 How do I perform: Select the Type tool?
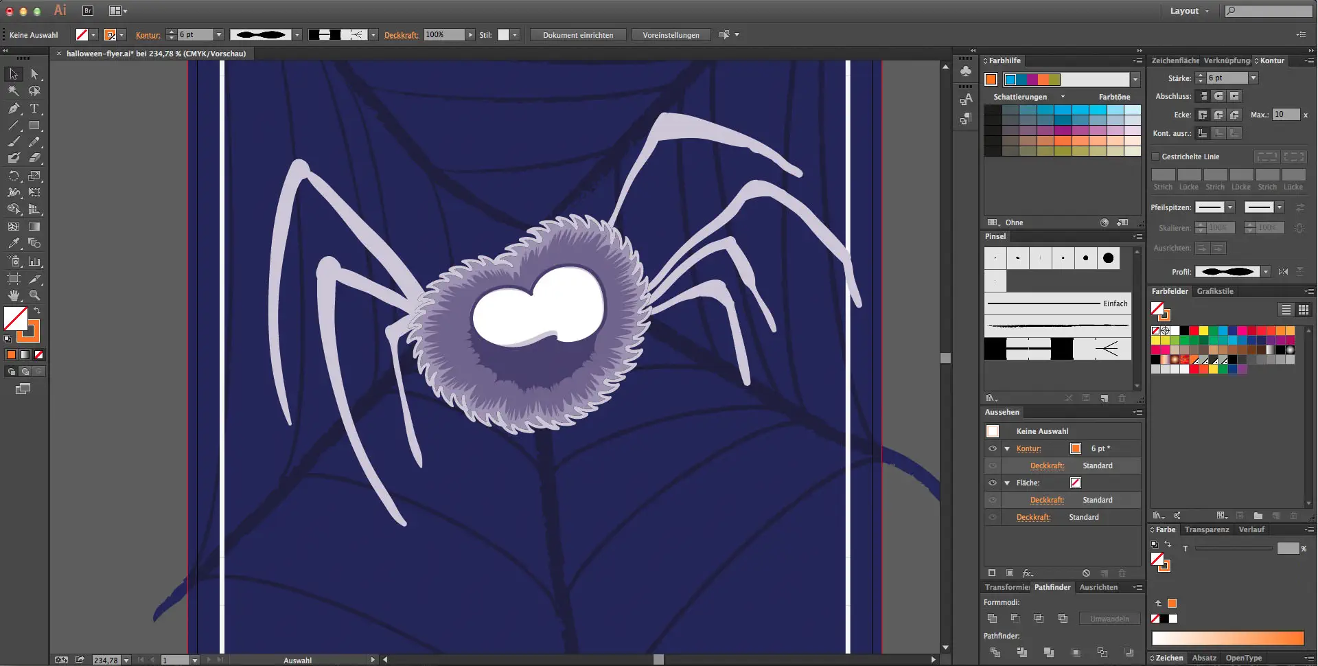[x=34, y=108]
